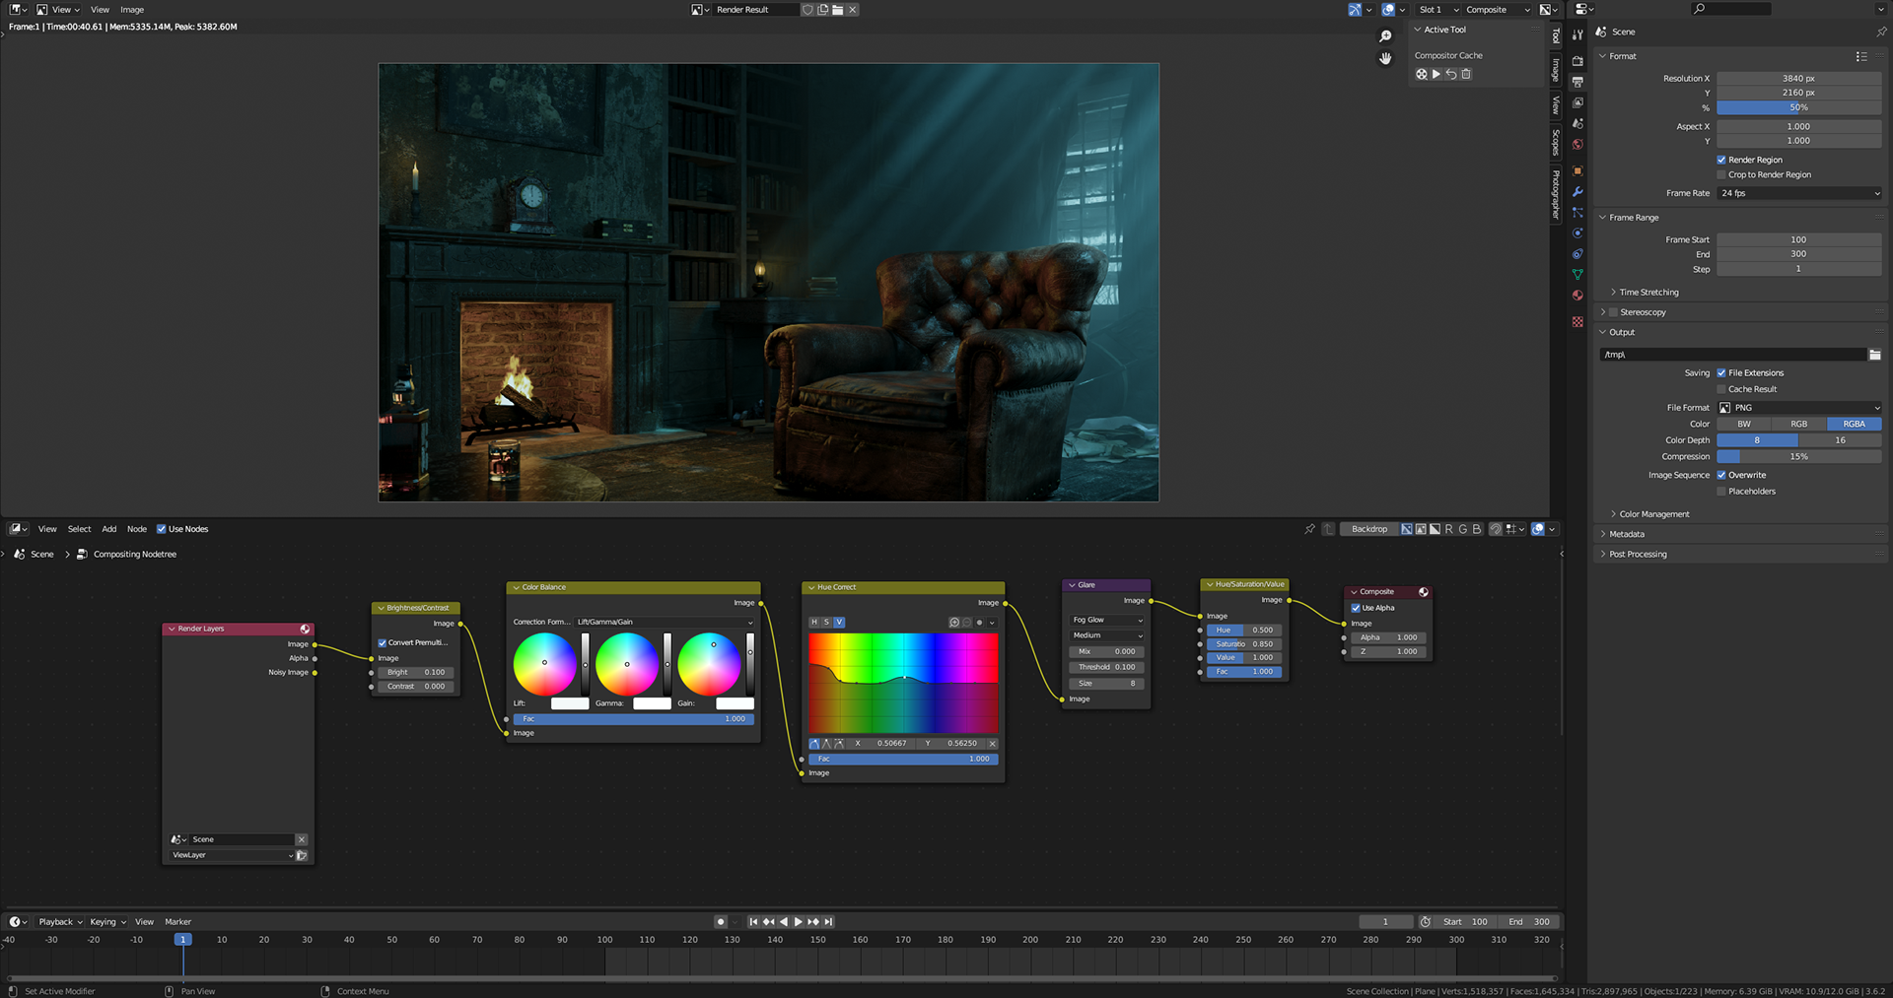Screen dimensions: 1893x998
Task: Click the pan hand tool icon in the image viewer
Action: 1385,58
